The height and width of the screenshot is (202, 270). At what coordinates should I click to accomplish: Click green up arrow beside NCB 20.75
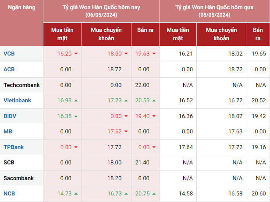point(154,194)
